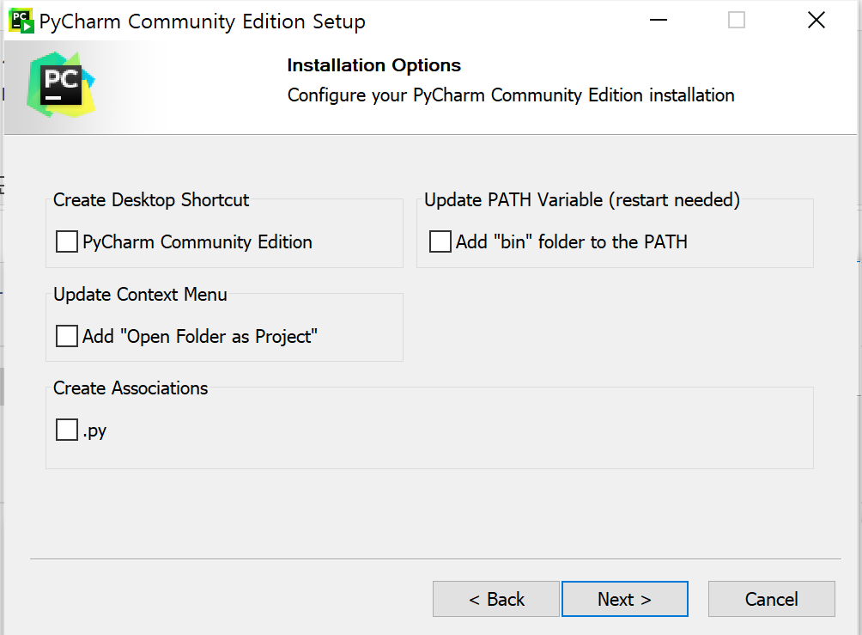Viewport: 862px width, 635px height.
Task: Click the "PyCharm Community Edition Setup" window title
Action: [203, 21]
